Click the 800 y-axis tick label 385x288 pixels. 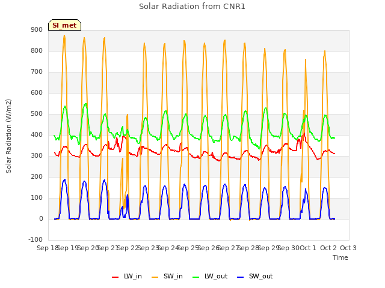click(37, 50)
